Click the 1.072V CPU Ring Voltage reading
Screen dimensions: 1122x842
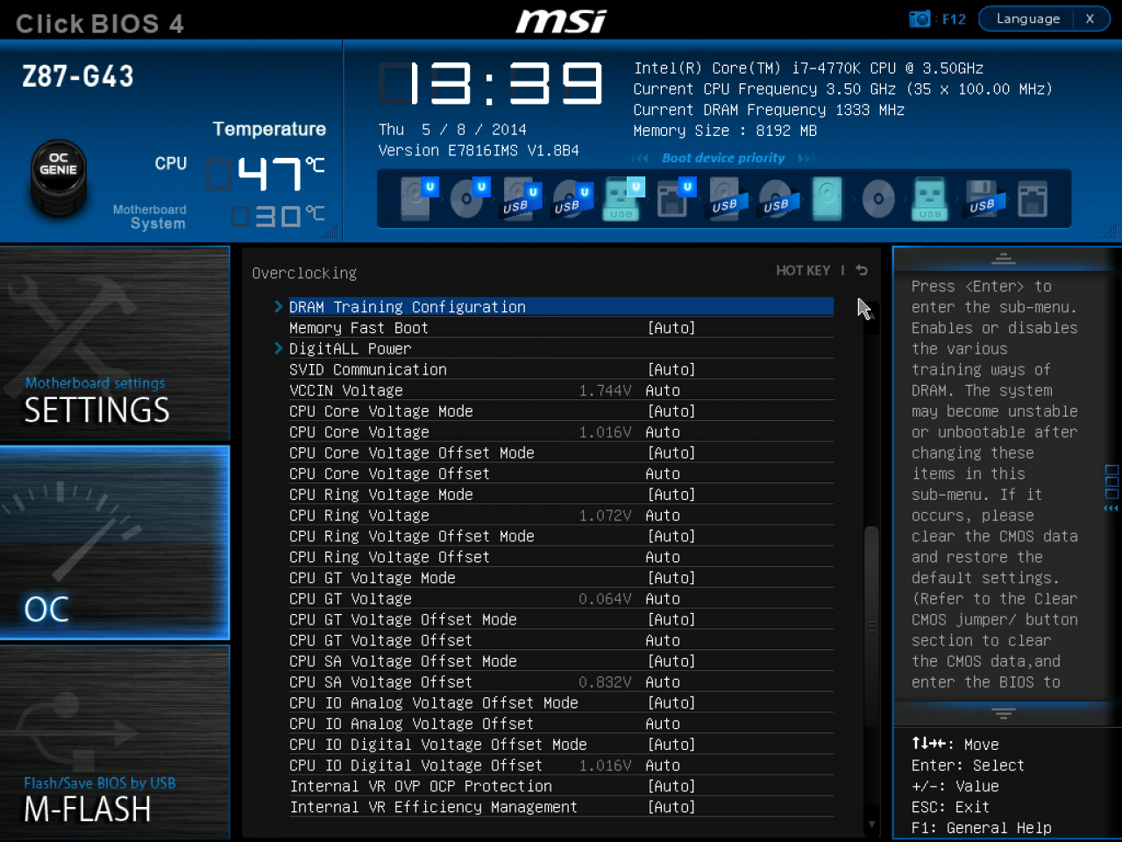[605, 516]
